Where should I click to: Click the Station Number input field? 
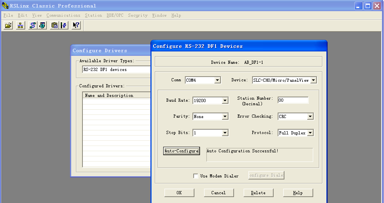(293, 100)
